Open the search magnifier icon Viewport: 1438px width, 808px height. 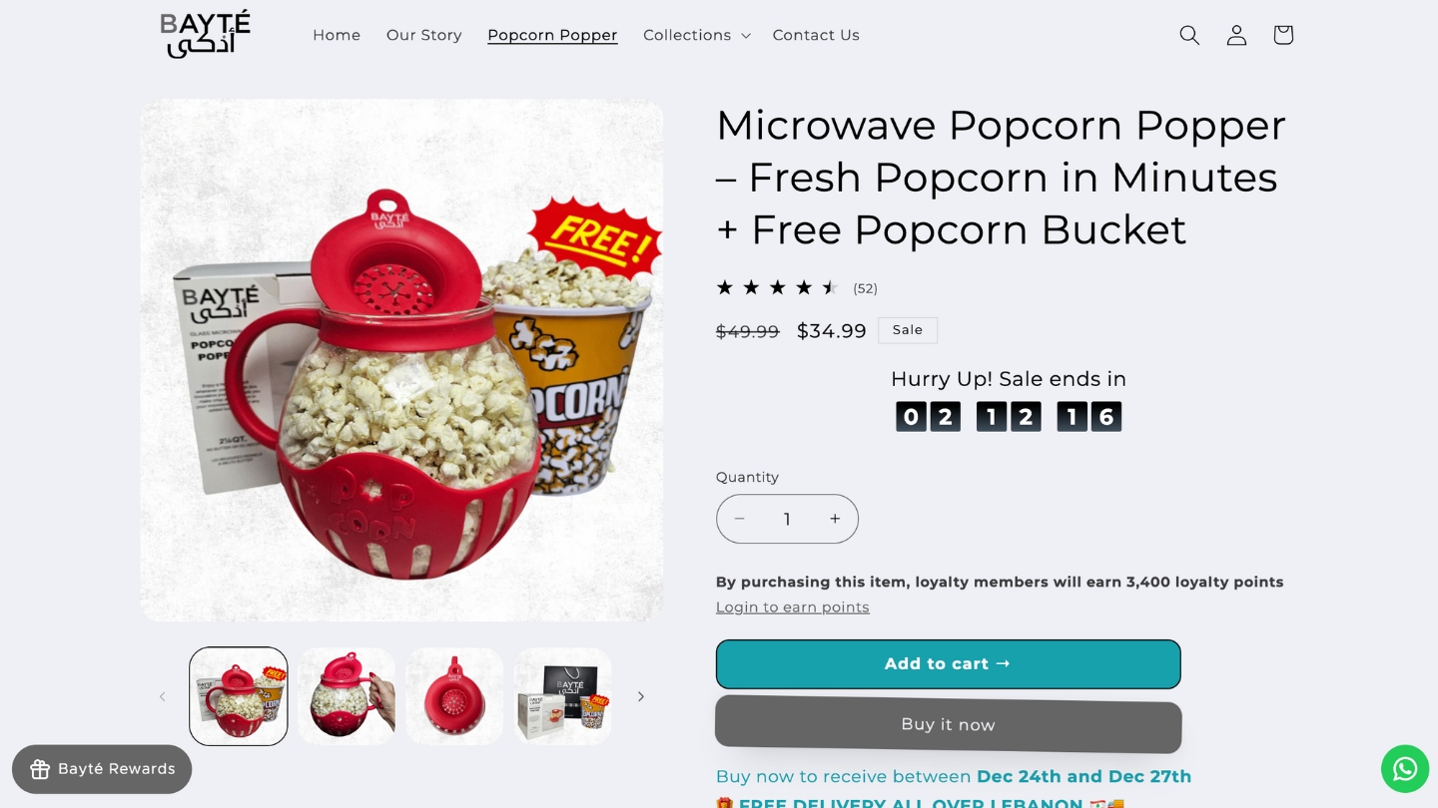coord(1188,35)
